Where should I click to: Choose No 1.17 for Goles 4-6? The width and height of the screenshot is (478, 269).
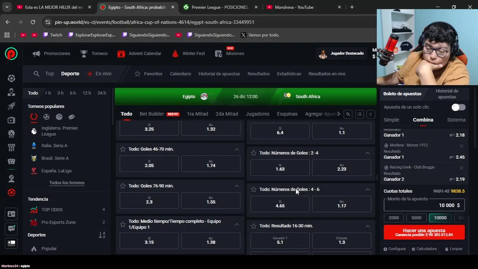coord(341,204)
